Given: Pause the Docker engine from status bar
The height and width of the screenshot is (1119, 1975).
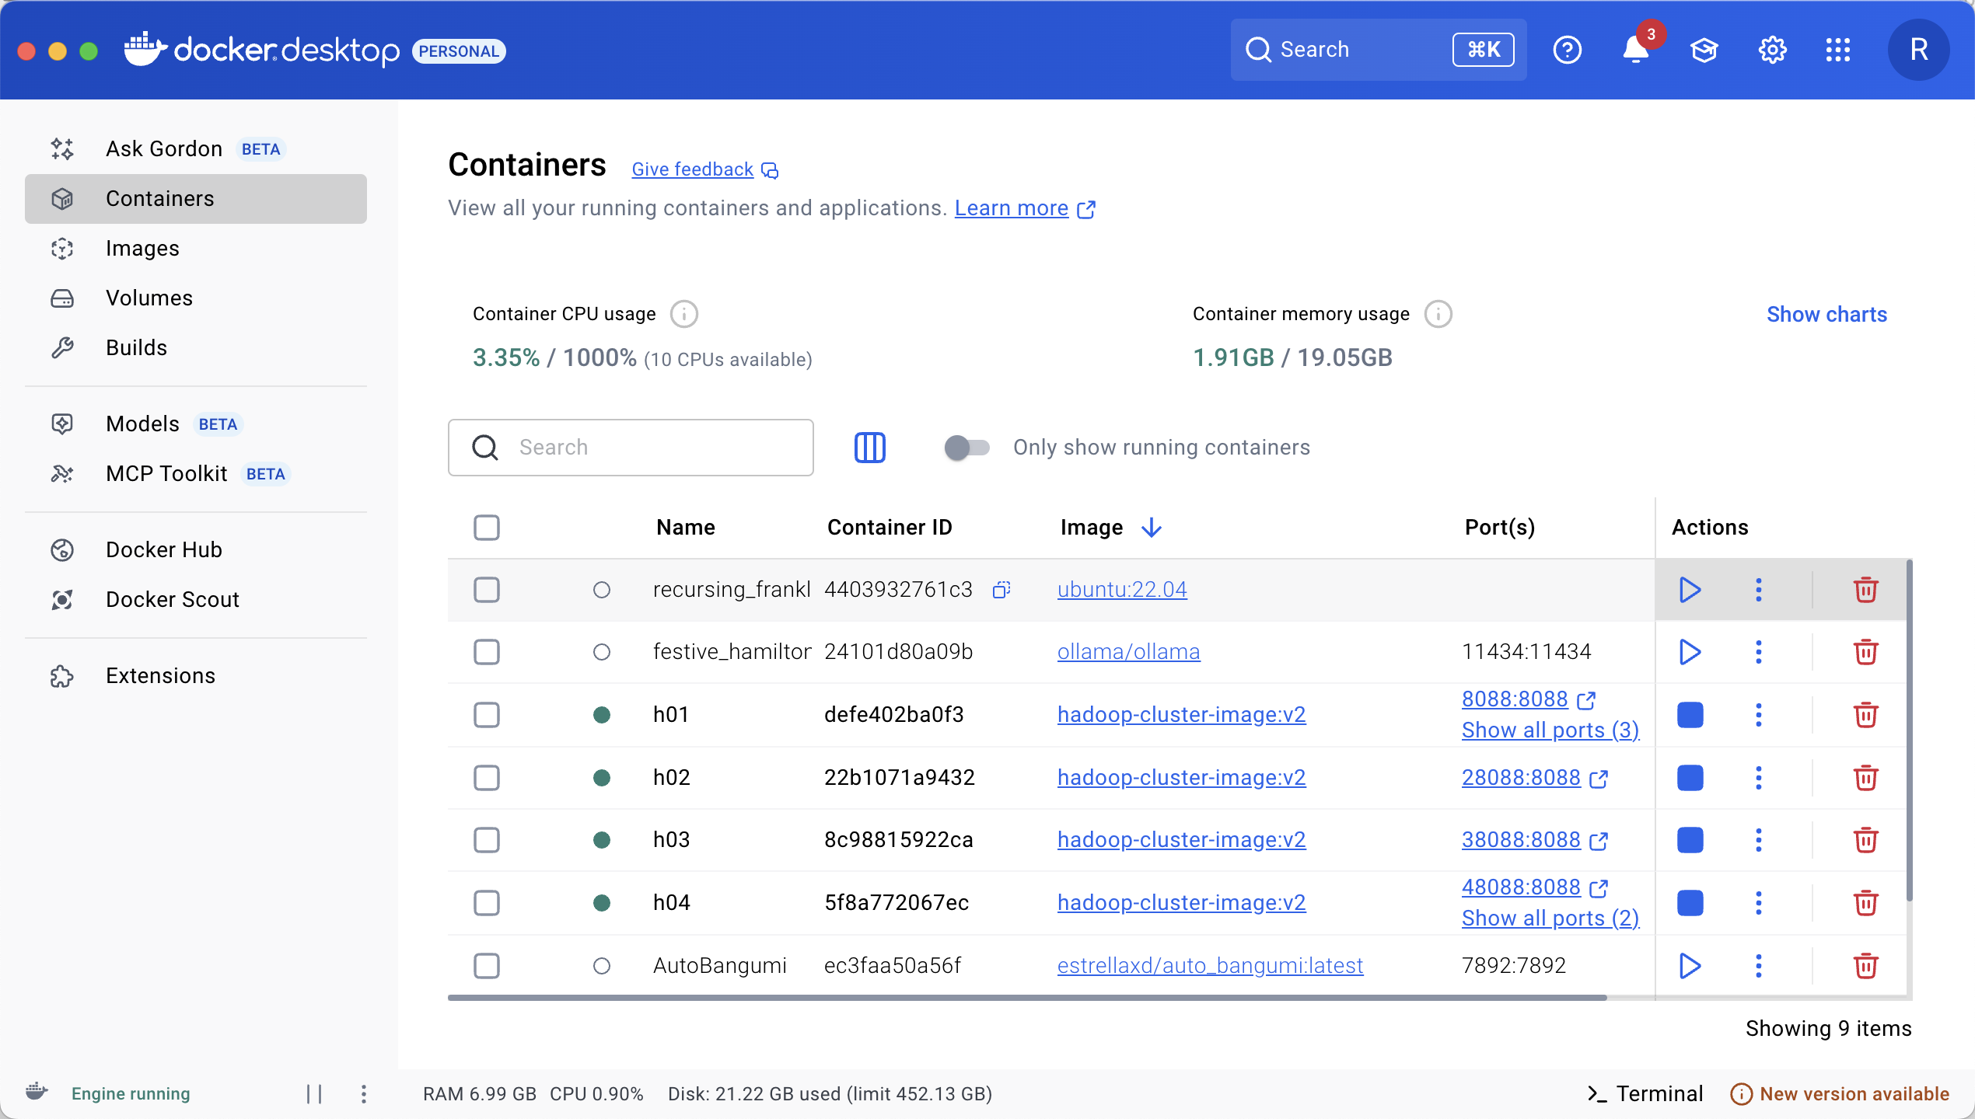Looking at the screenshot, I should pos(314,1094).
